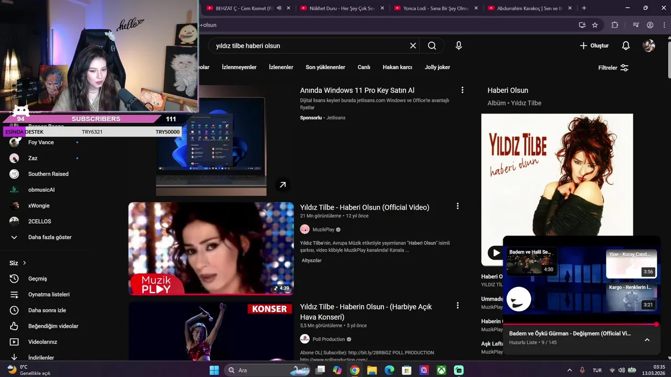
Task: Open the Foy Vance subscription channel
Action: [41, 142]
